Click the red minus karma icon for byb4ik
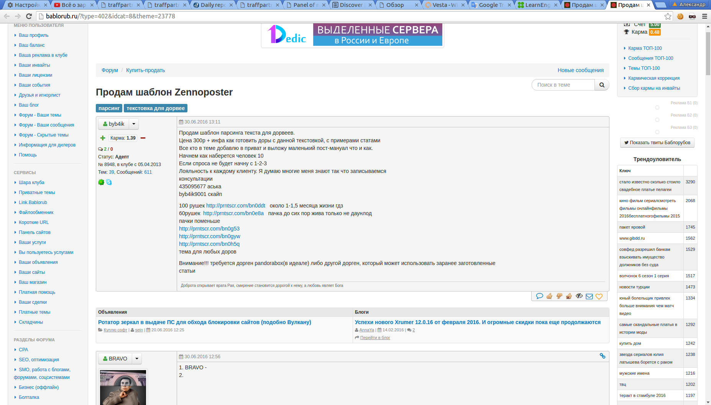Screen dimensions: 711x405 143,138
